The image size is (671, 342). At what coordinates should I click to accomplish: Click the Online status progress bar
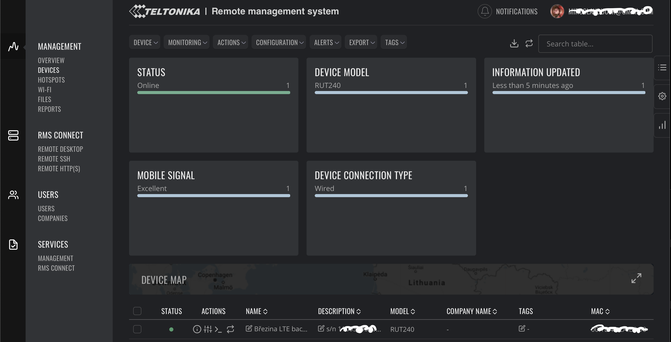[214, 93]
